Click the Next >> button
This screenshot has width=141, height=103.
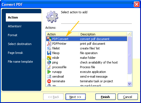[75, 97]
